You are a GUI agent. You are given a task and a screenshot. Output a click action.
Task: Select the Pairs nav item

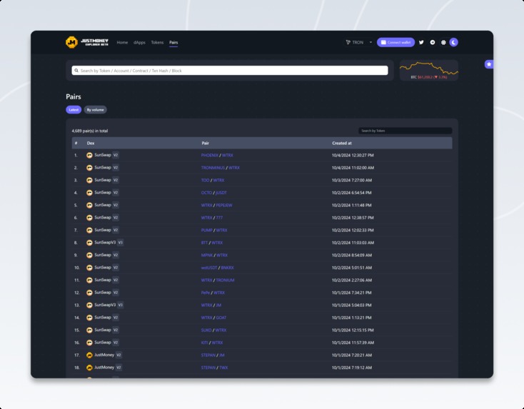click(x=173, y=42)
